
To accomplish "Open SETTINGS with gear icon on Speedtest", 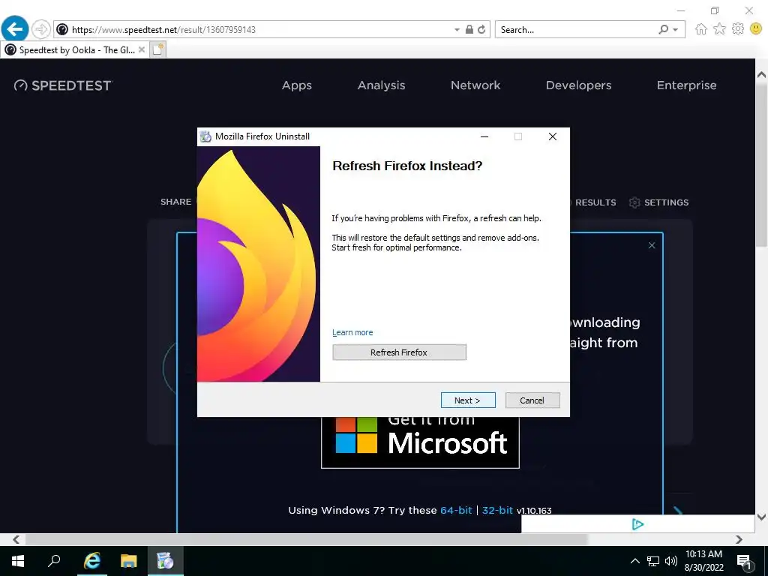I will point(658,202).
